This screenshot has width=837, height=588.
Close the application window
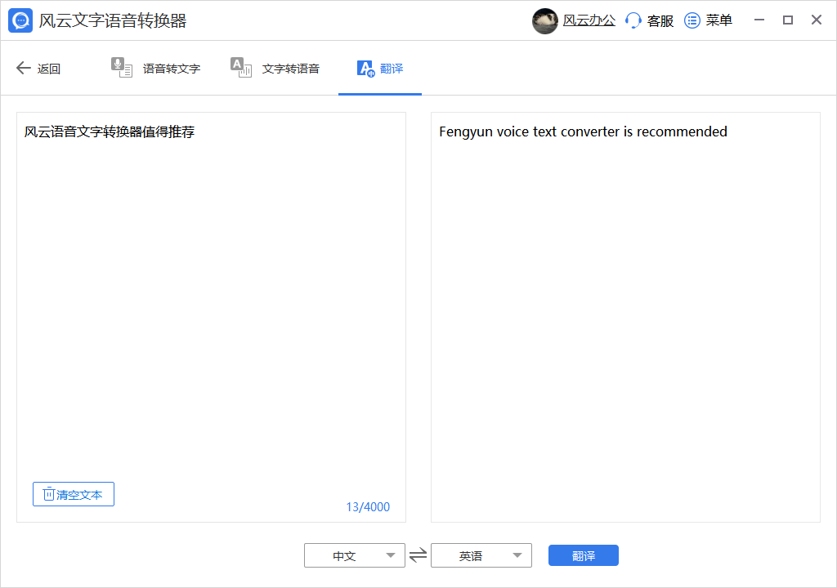(817, 20)
